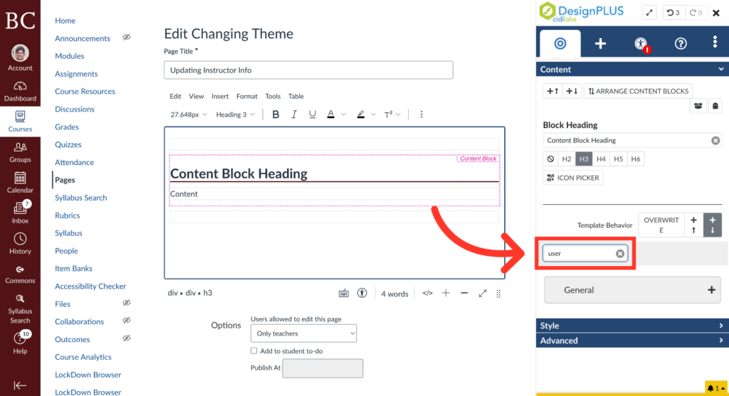Open the editor Format menu
729x396 pixels.
(247, 96)
